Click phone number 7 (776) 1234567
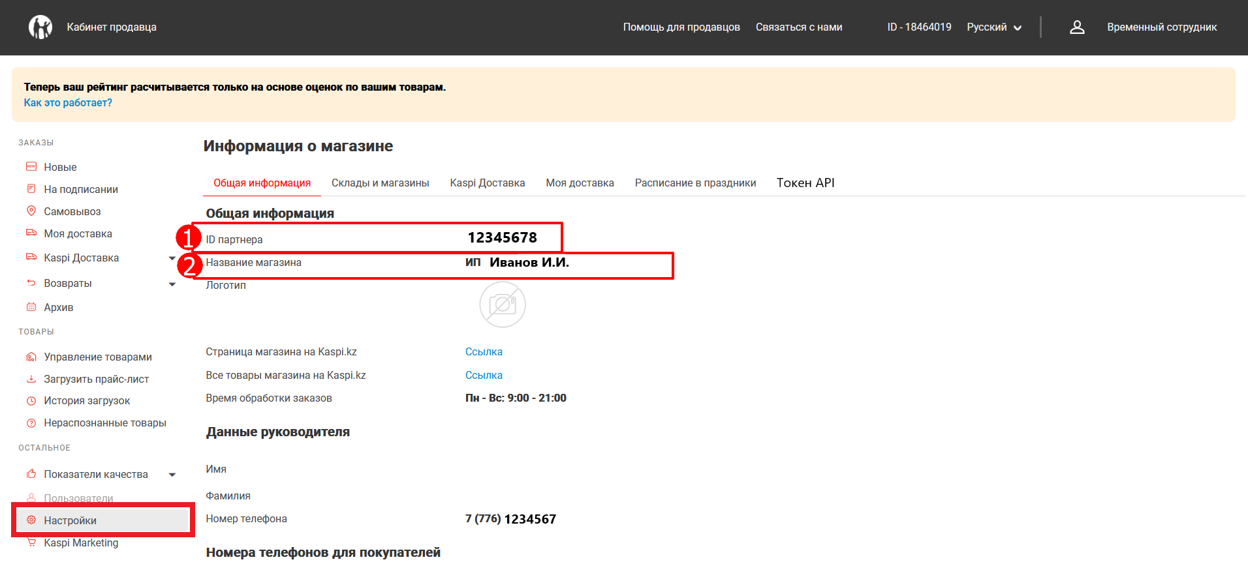 510,520
